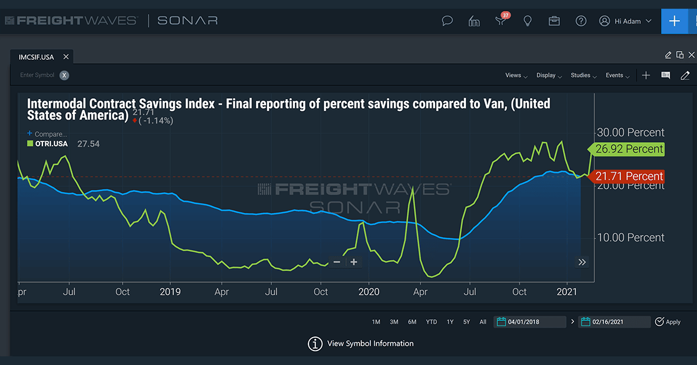The image size is (697, 365).
Task: Click the 04/01/2018 start date field
Action: tap(530, 321)
